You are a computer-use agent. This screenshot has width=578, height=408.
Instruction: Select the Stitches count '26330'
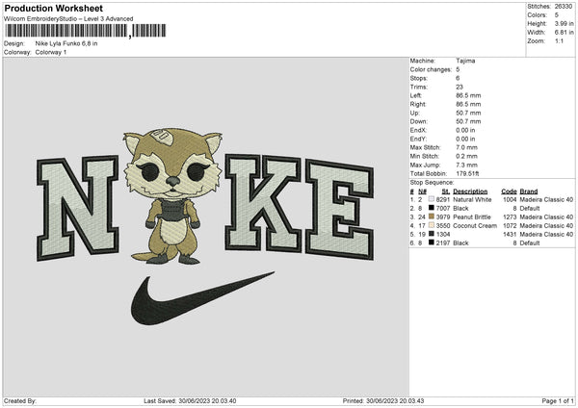(x=564, y=7)
